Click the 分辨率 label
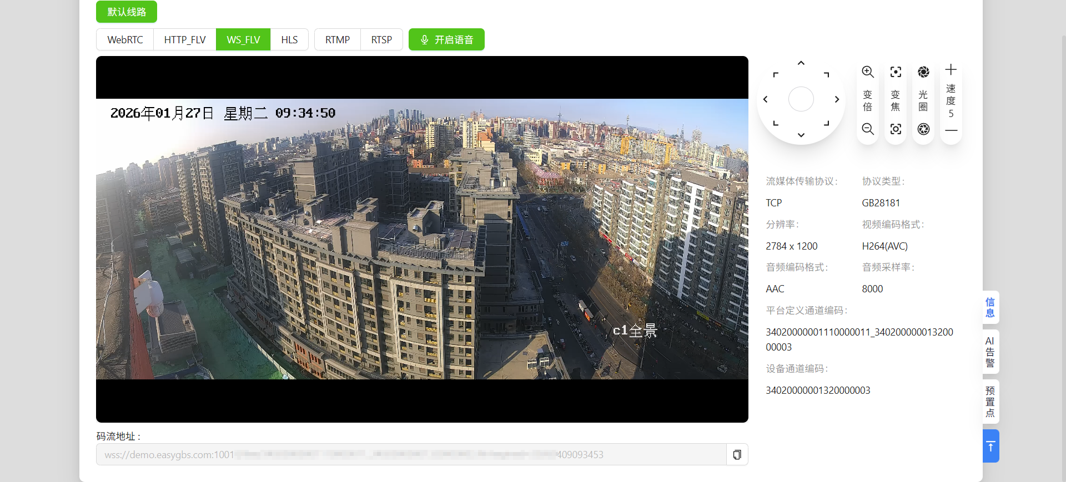Screen dimensions: 1066x482 click(x=782, y=225)
